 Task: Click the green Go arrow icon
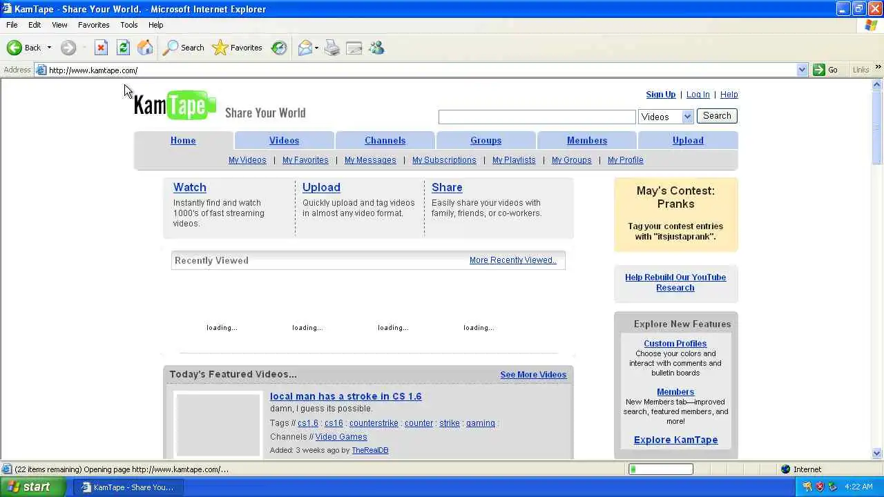(x=819, y=70)
